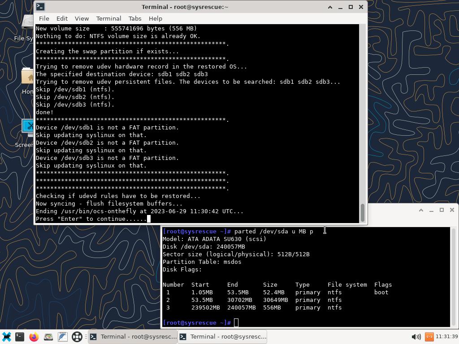Image resolution: width=459 pixels, height=344 pixels.
Task: Open the Edit menu
Action: (62, 18)
